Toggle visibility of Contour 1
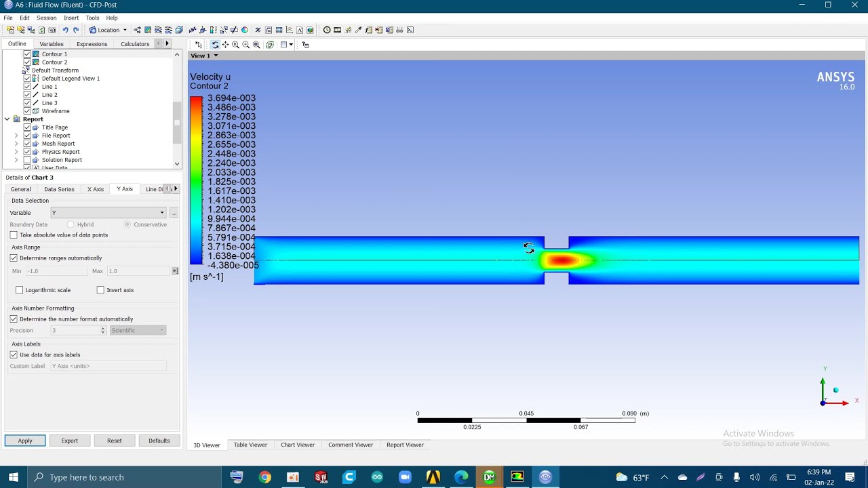868x488 pixels. [x=27, y=54]
